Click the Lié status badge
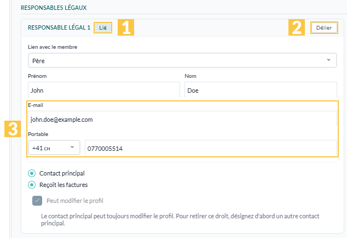The image size is (347, 238). pos(103,28)
